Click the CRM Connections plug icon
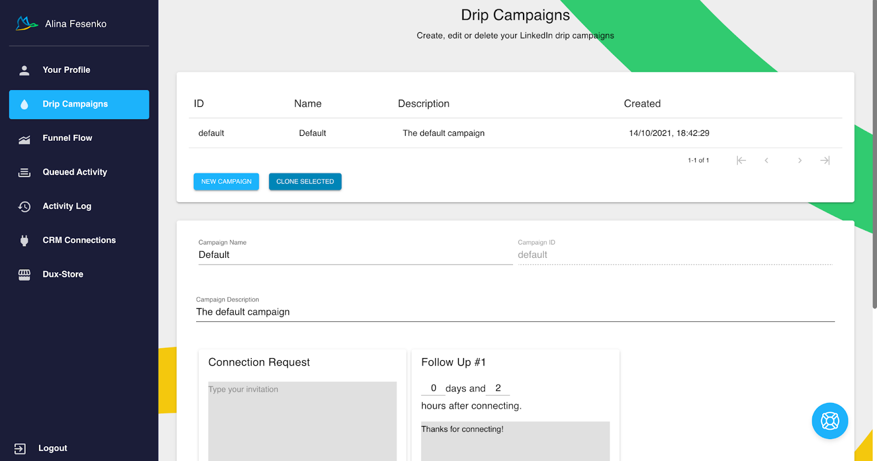 coord(24,240)
